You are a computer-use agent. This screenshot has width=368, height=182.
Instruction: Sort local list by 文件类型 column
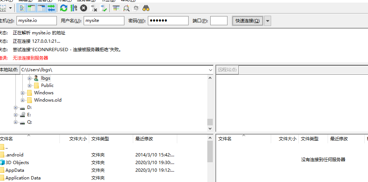point(111,139)
